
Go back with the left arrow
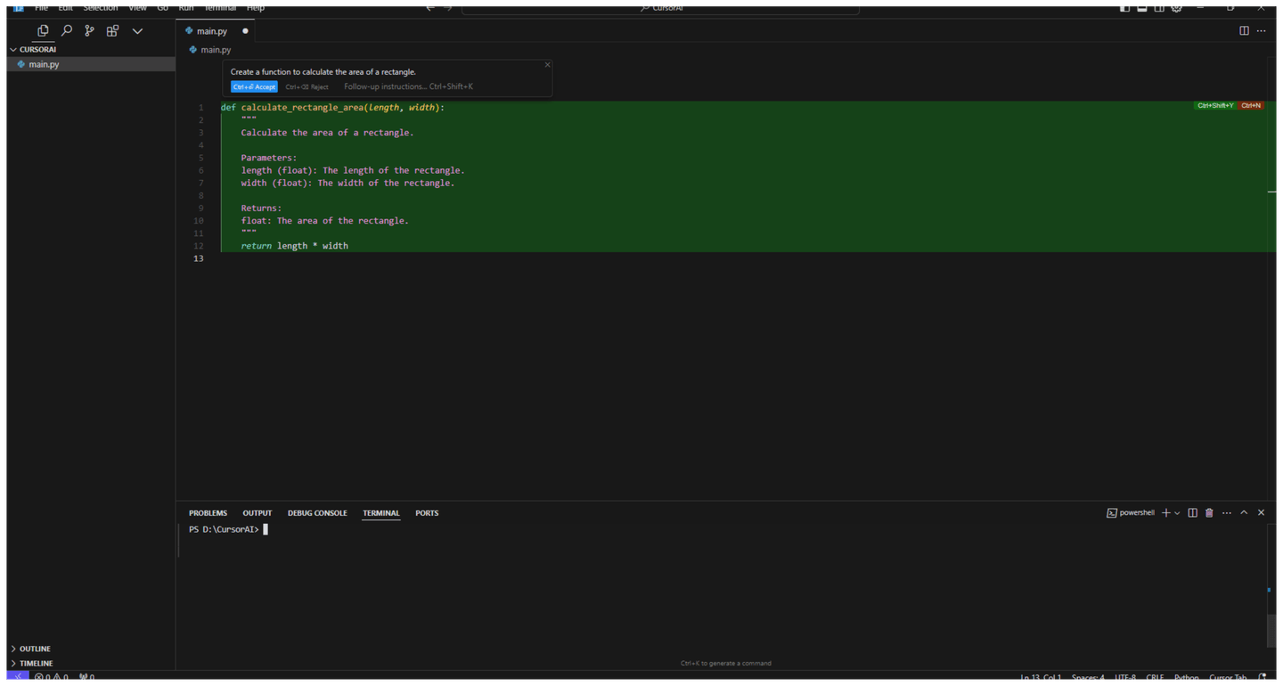coord(430,7)
